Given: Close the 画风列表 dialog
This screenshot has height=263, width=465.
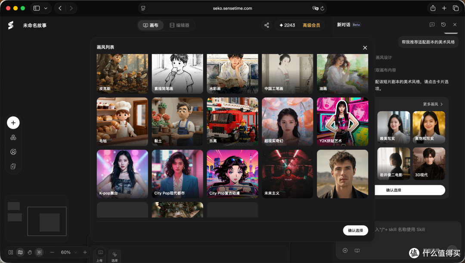Looking at the screenshot, I should [365, 48].
